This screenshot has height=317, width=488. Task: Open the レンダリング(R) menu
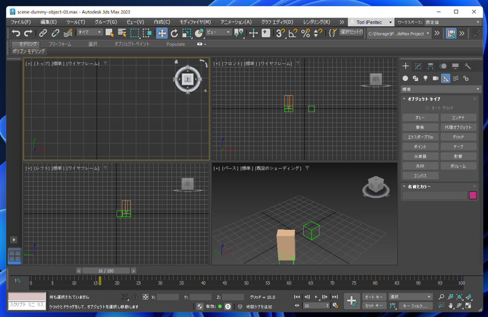click(x=316, y=22)
